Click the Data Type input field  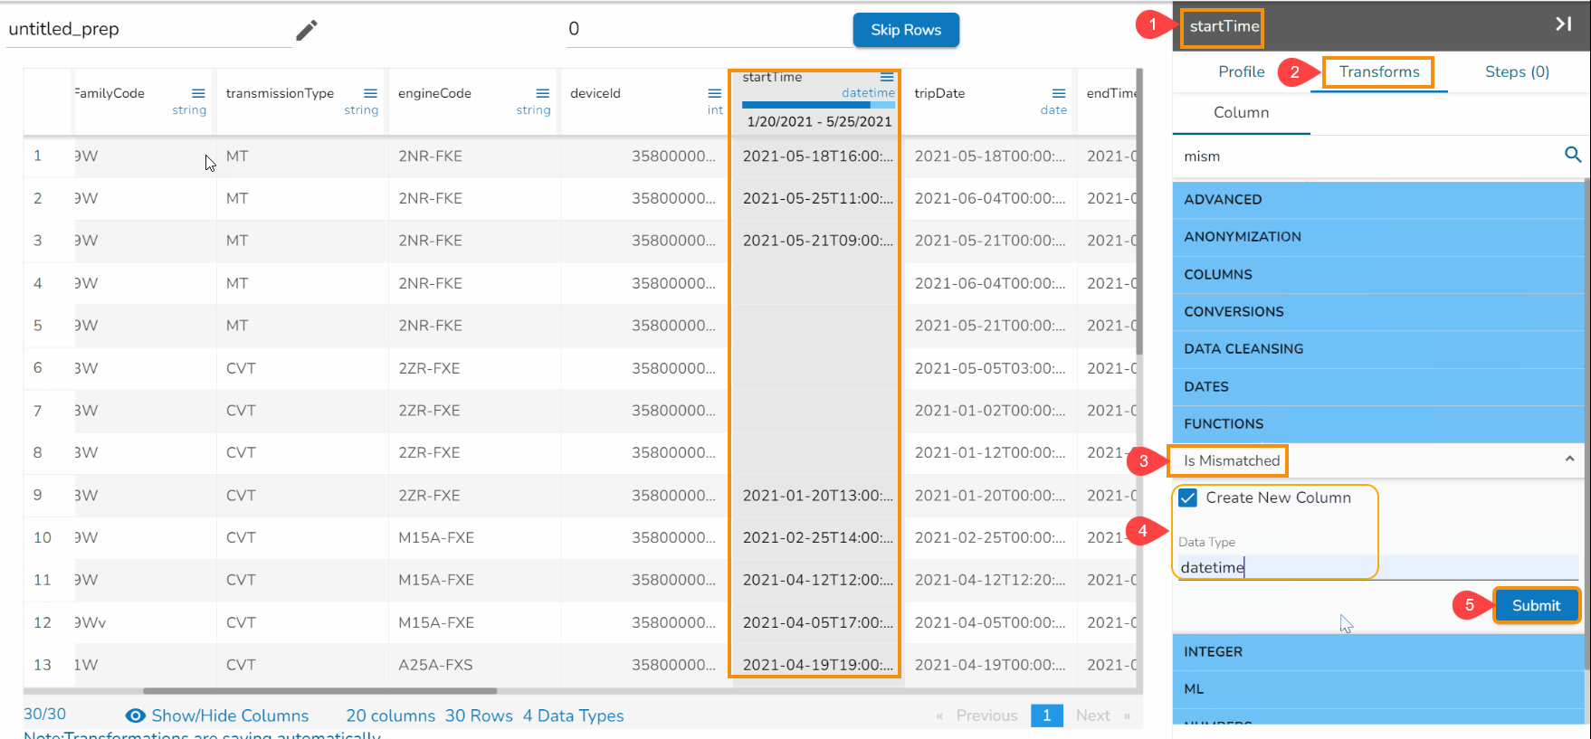click(1377, 567)
